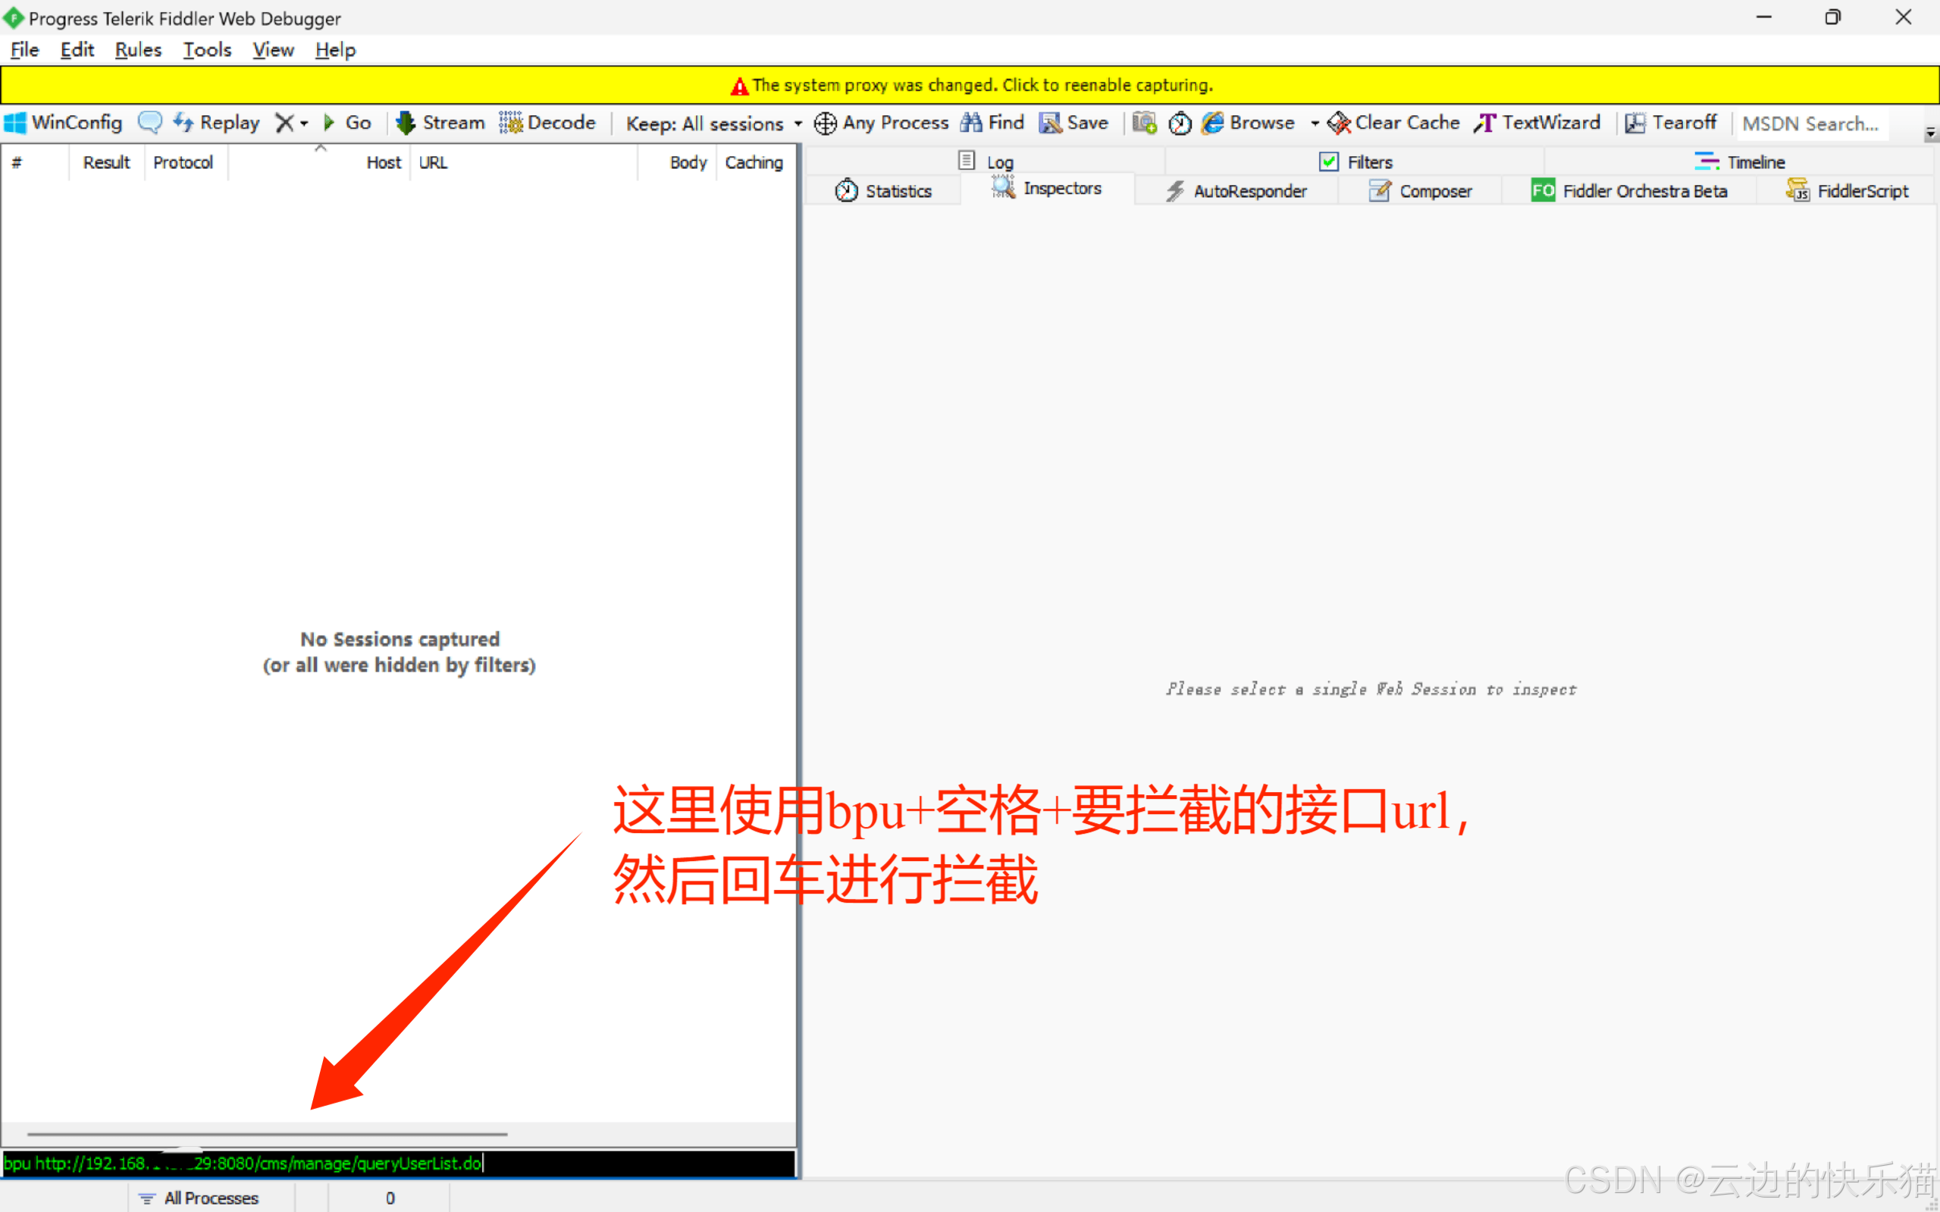Open Find sessions binoculars icon
1940x1212 pixels.
click(971, 123)
